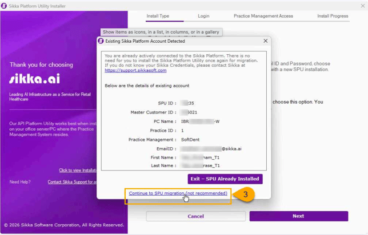This screenshot has width=368, height=235.
Task: Close the Existing Account Detected dialog
Action: click(x=266, y=41)
